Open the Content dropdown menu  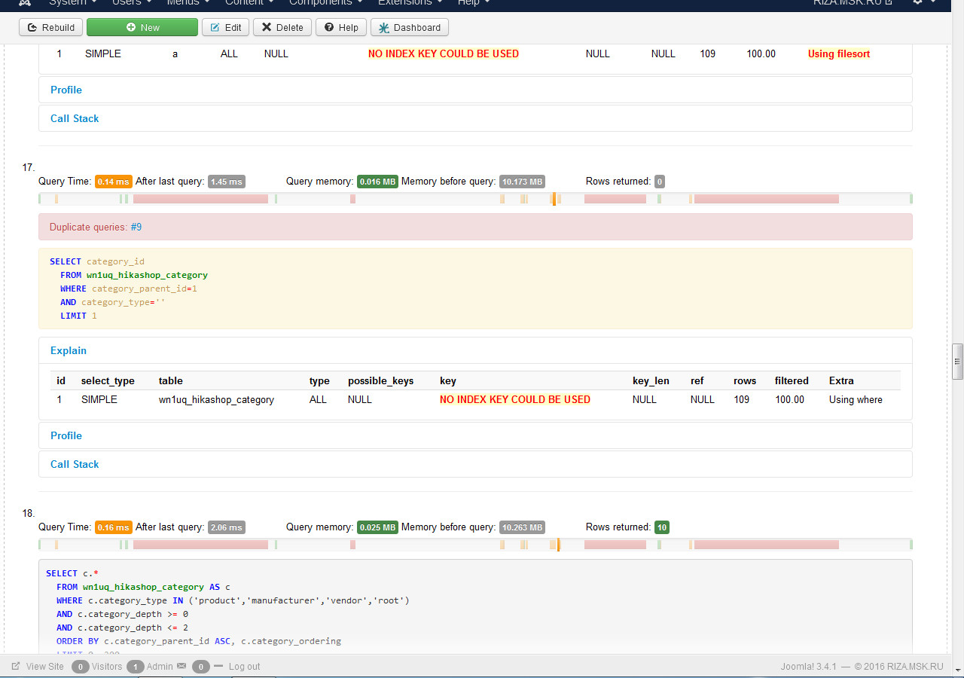tap(249, 3)
